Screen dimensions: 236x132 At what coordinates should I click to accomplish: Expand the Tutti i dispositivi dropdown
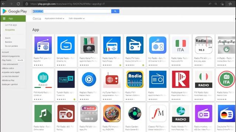point(77,18)
